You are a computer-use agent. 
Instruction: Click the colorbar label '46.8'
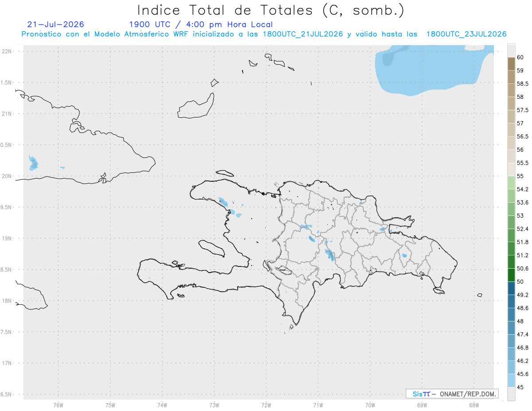pos(523,348)
